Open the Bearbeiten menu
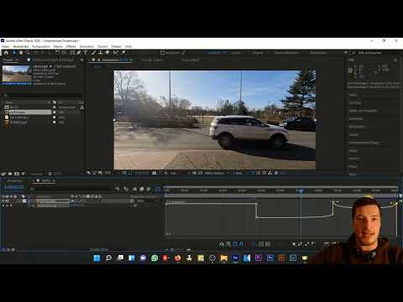The image size is (403, 302). tap(21, 46)
